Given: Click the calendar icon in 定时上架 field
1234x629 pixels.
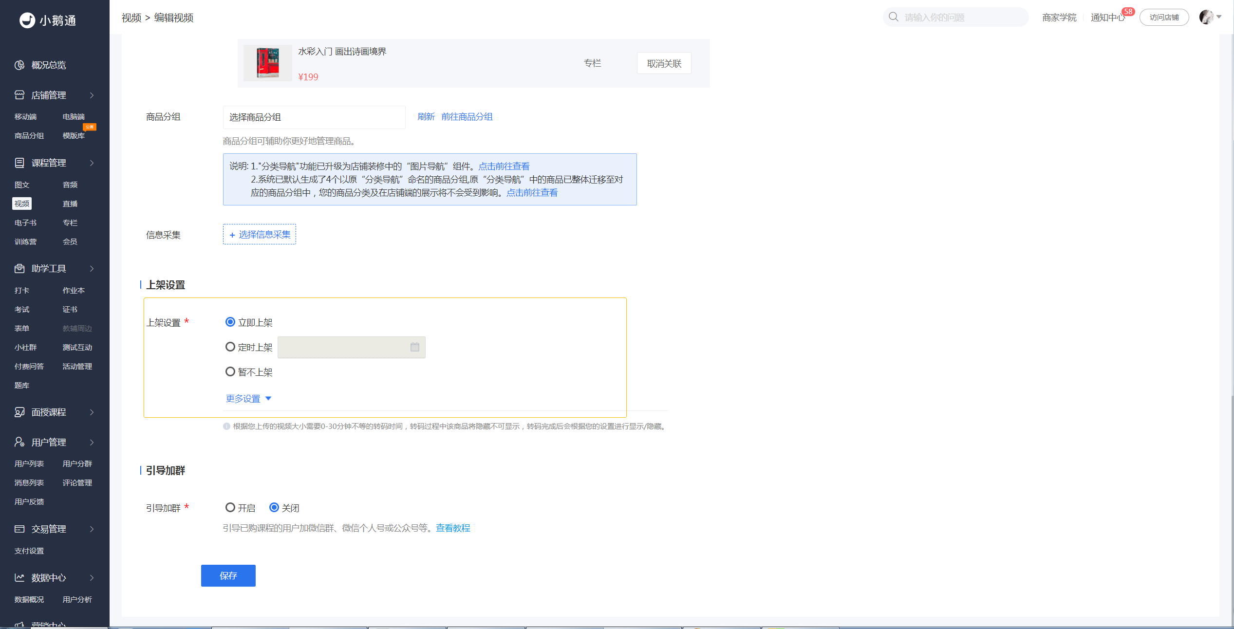Looking at the screenshot, I should click(x=415, y=347).
